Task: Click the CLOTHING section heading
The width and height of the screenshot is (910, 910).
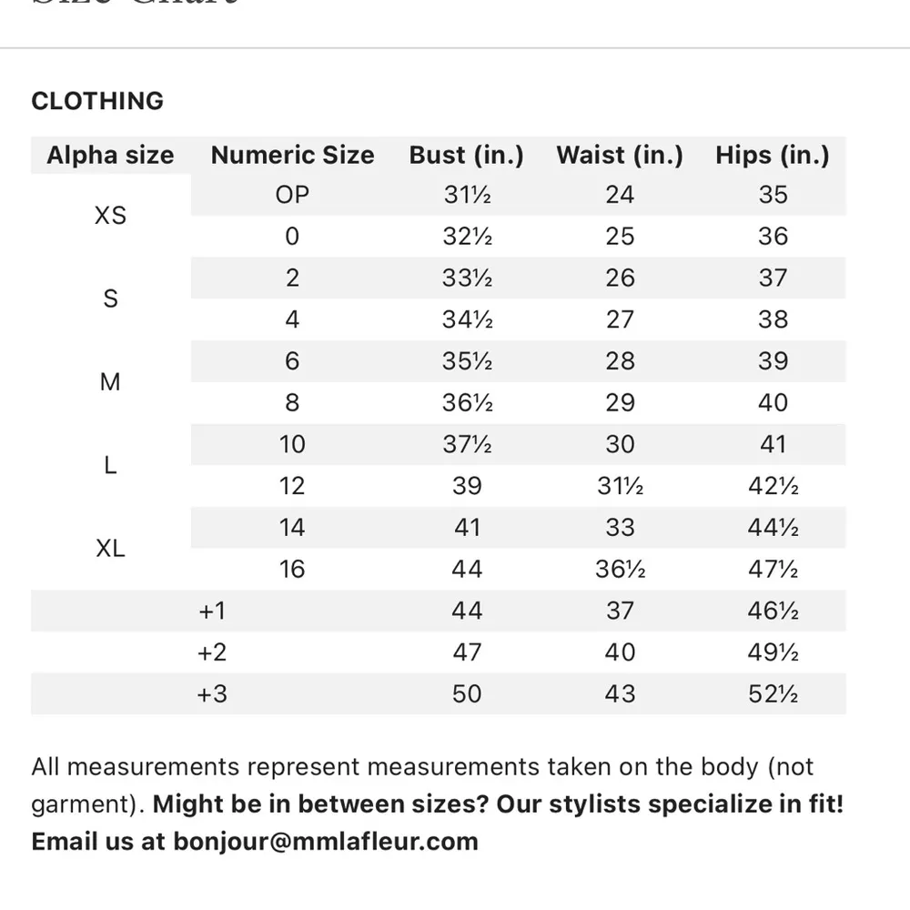Action: point(97,101)
